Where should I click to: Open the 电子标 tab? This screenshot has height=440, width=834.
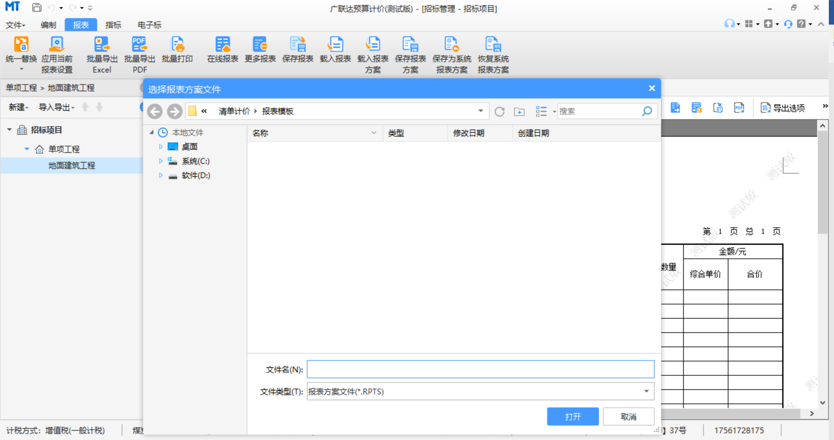click(149, 25)
